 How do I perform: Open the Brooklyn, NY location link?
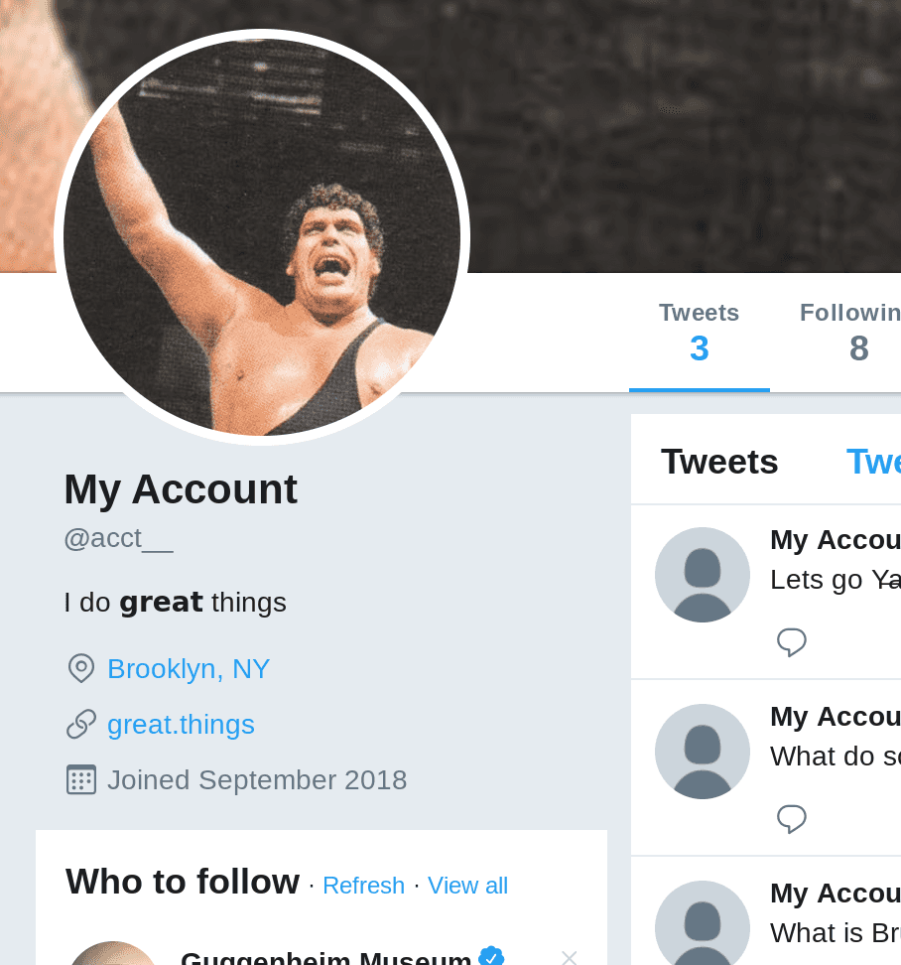(188, 668)
